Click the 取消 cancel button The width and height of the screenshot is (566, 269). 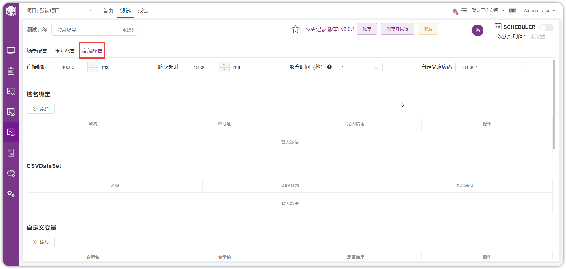(428, 29)
